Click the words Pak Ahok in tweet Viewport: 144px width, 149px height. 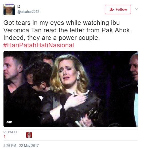click(x=116, y=30)
